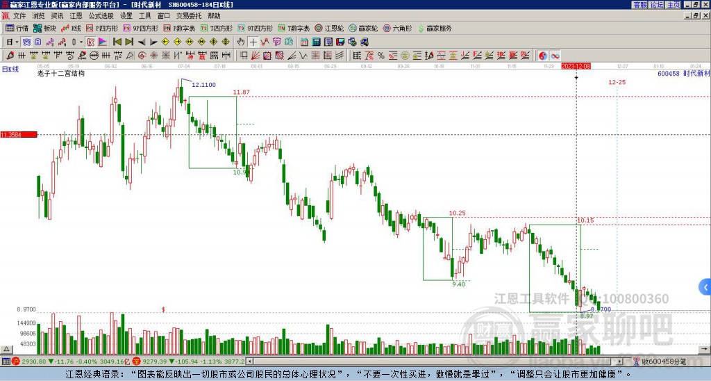Click the blue side panel expand arrow

(x=705, y=287)
